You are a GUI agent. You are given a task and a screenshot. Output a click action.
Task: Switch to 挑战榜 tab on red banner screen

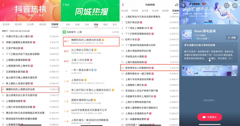click(43, 24)
